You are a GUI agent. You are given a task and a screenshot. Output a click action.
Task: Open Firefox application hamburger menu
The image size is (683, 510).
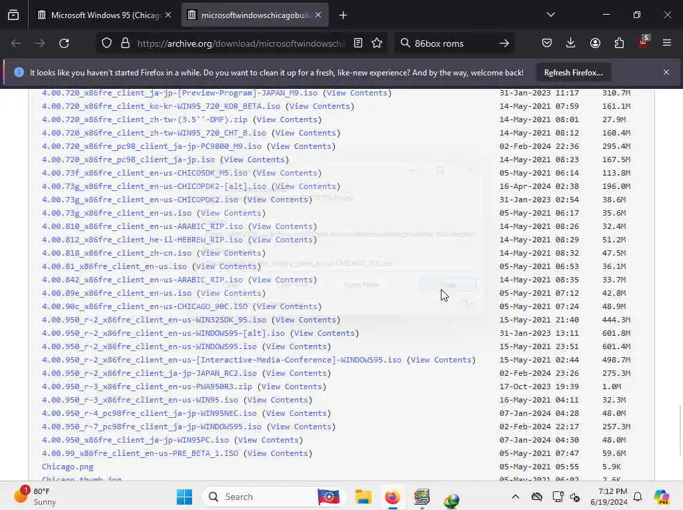click(x=667, y=43)
